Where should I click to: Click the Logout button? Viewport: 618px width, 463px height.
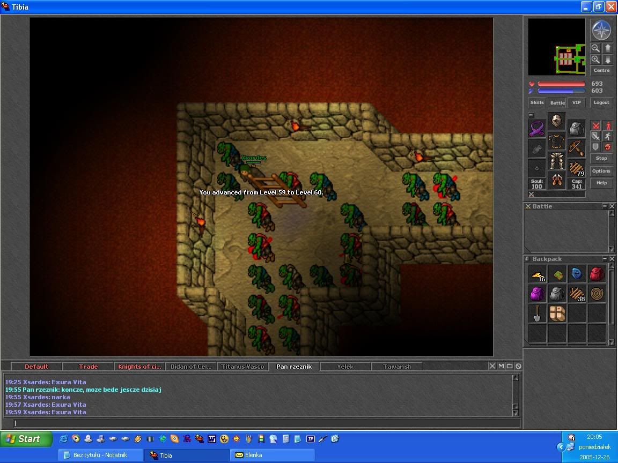[x=601, y=102]
